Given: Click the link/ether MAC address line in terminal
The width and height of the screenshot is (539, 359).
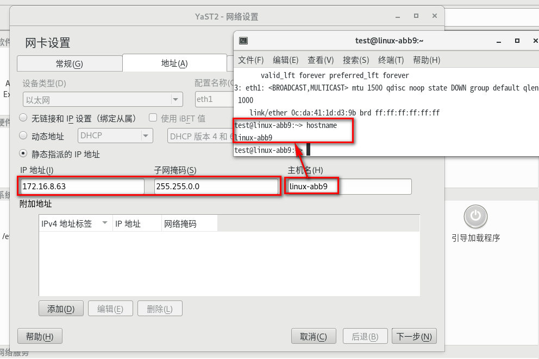Looking at the screenshot, I should 344,113.
